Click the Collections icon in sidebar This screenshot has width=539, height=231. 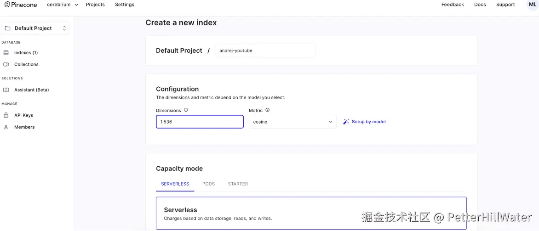(x=6, y=65)
